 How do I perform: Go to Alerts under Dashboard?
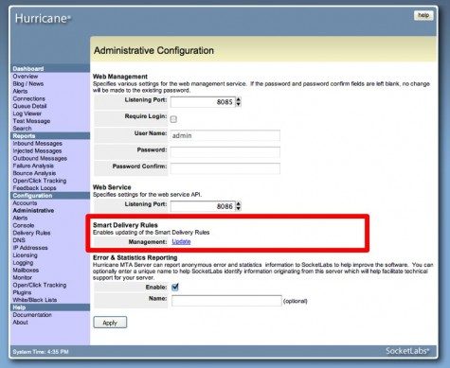pos(20,92)
